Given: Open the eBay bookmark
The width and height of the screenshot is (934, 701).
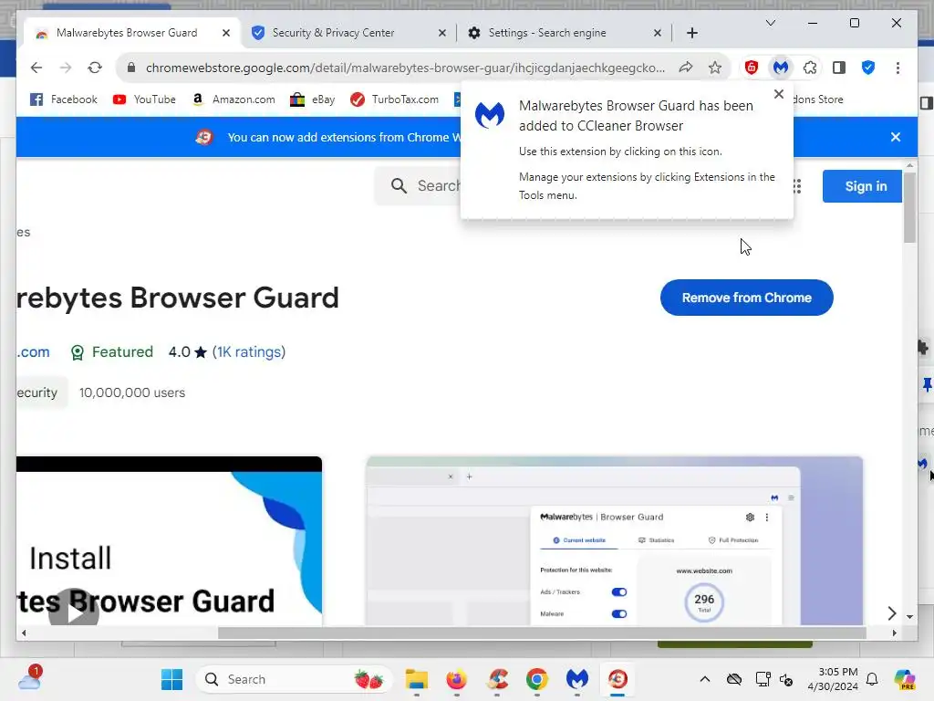Looking at the screenshot, I should click(312, 99).
